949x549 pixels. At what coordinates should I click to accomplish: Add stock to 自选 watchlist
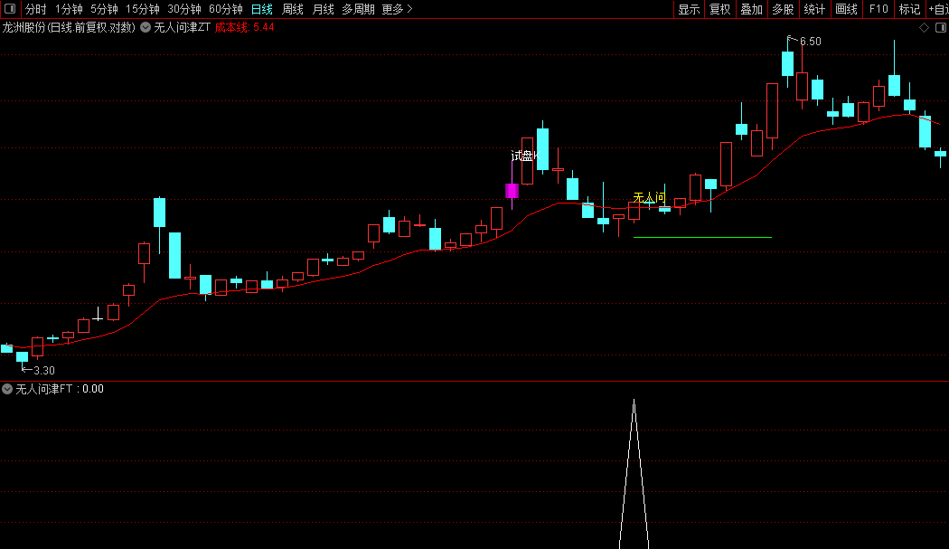pos(938,9)
